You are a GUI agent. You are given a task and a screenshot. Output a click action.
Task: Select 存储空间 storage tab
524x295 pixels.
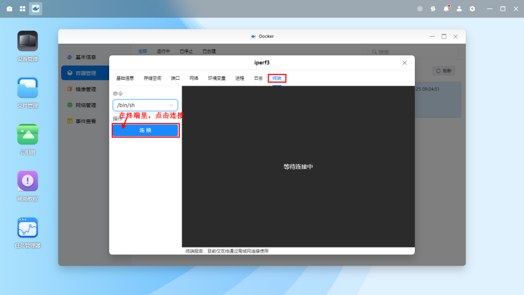click(152, 78)
